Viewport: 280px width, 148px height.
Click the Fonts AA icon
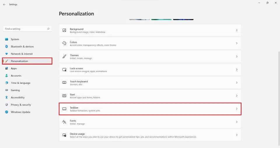click(x=64, y=122)
